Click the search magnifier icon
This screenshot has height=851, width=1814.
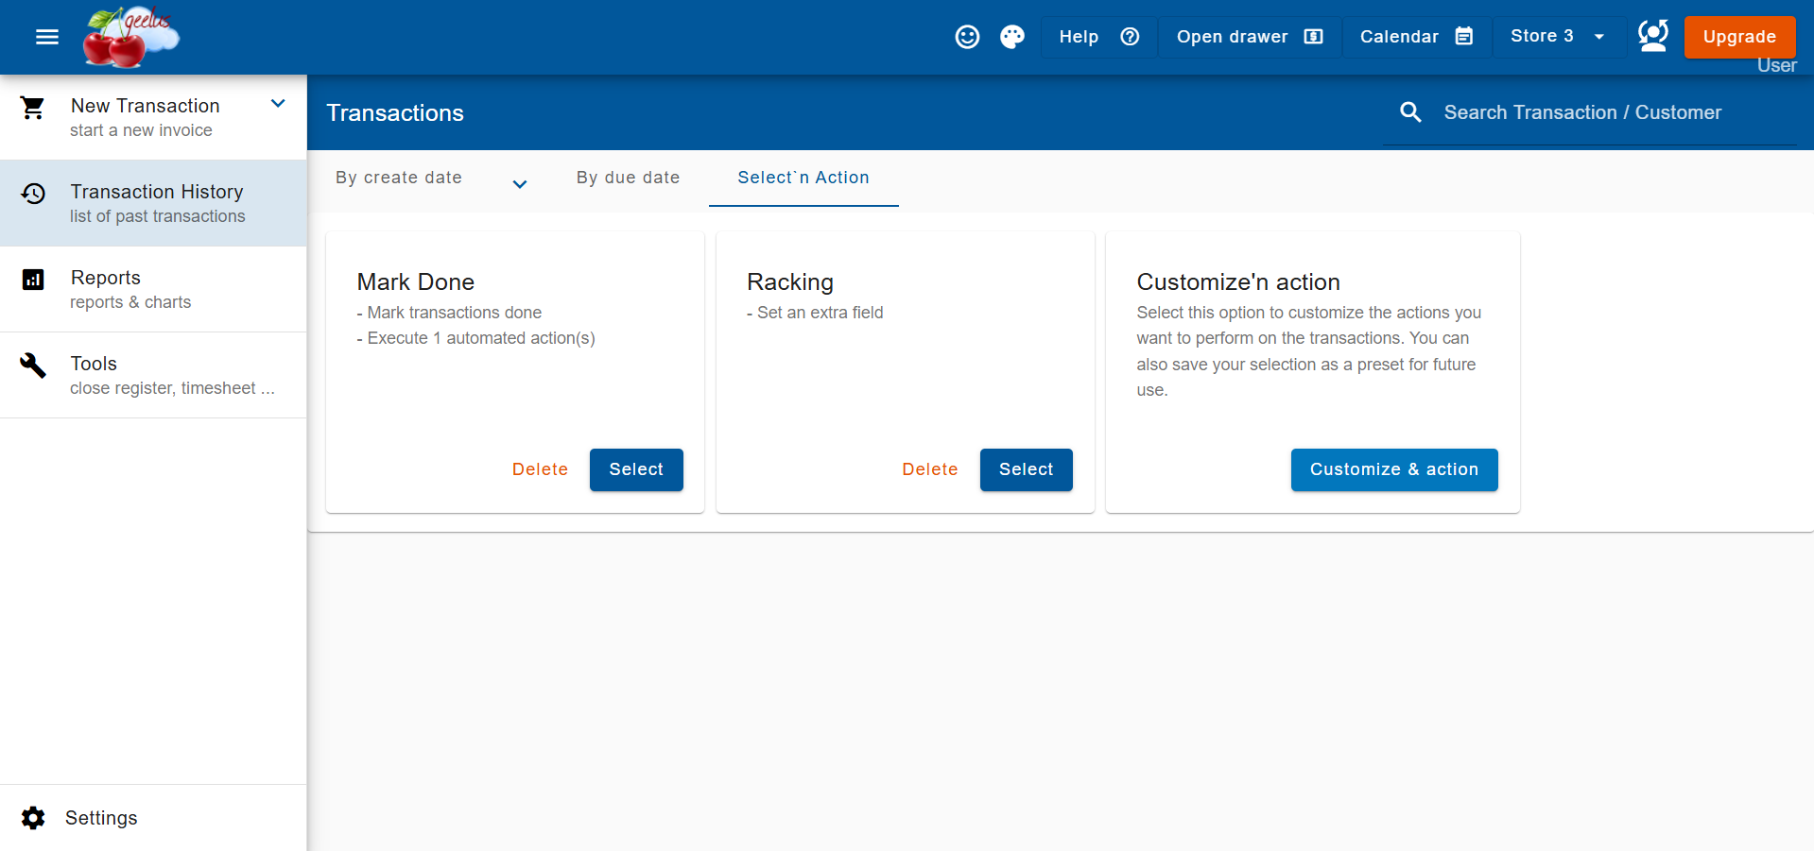tap(1410, 112)
